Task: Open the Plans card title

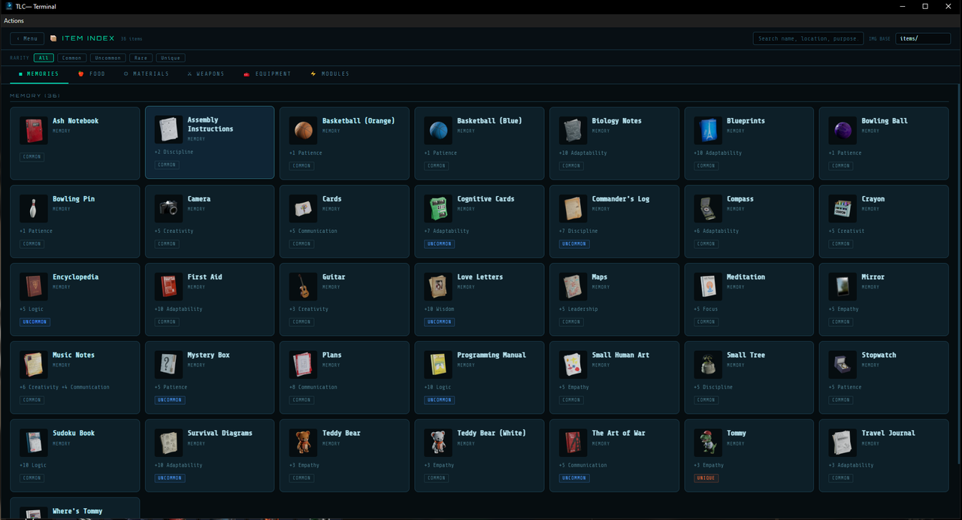Action: pyautogui.click(x=331, y=355)
